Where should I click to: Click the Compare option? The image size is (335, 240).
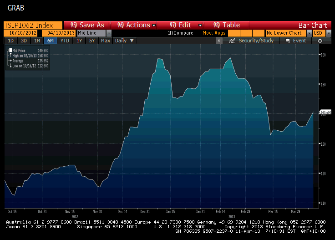[181, 33]
